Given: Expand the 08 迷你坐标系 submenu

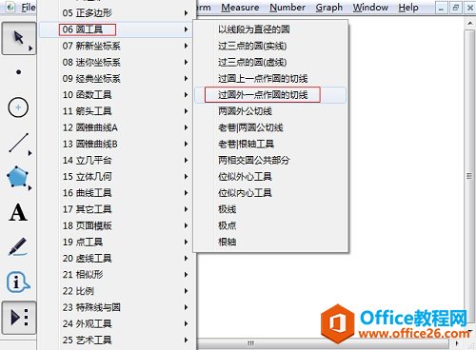Looking at the screenshot, I should 115,62.
